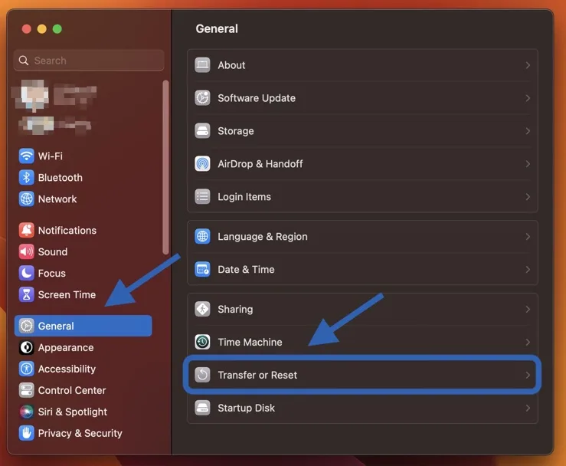566x466 pixels.
Task: Click the Network globe icon
Action: point(26,199)
